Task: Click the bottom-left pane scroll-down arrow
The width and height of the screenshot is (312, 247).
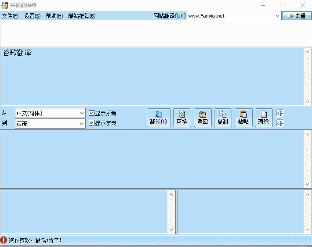Action: [x=171, y=230]
